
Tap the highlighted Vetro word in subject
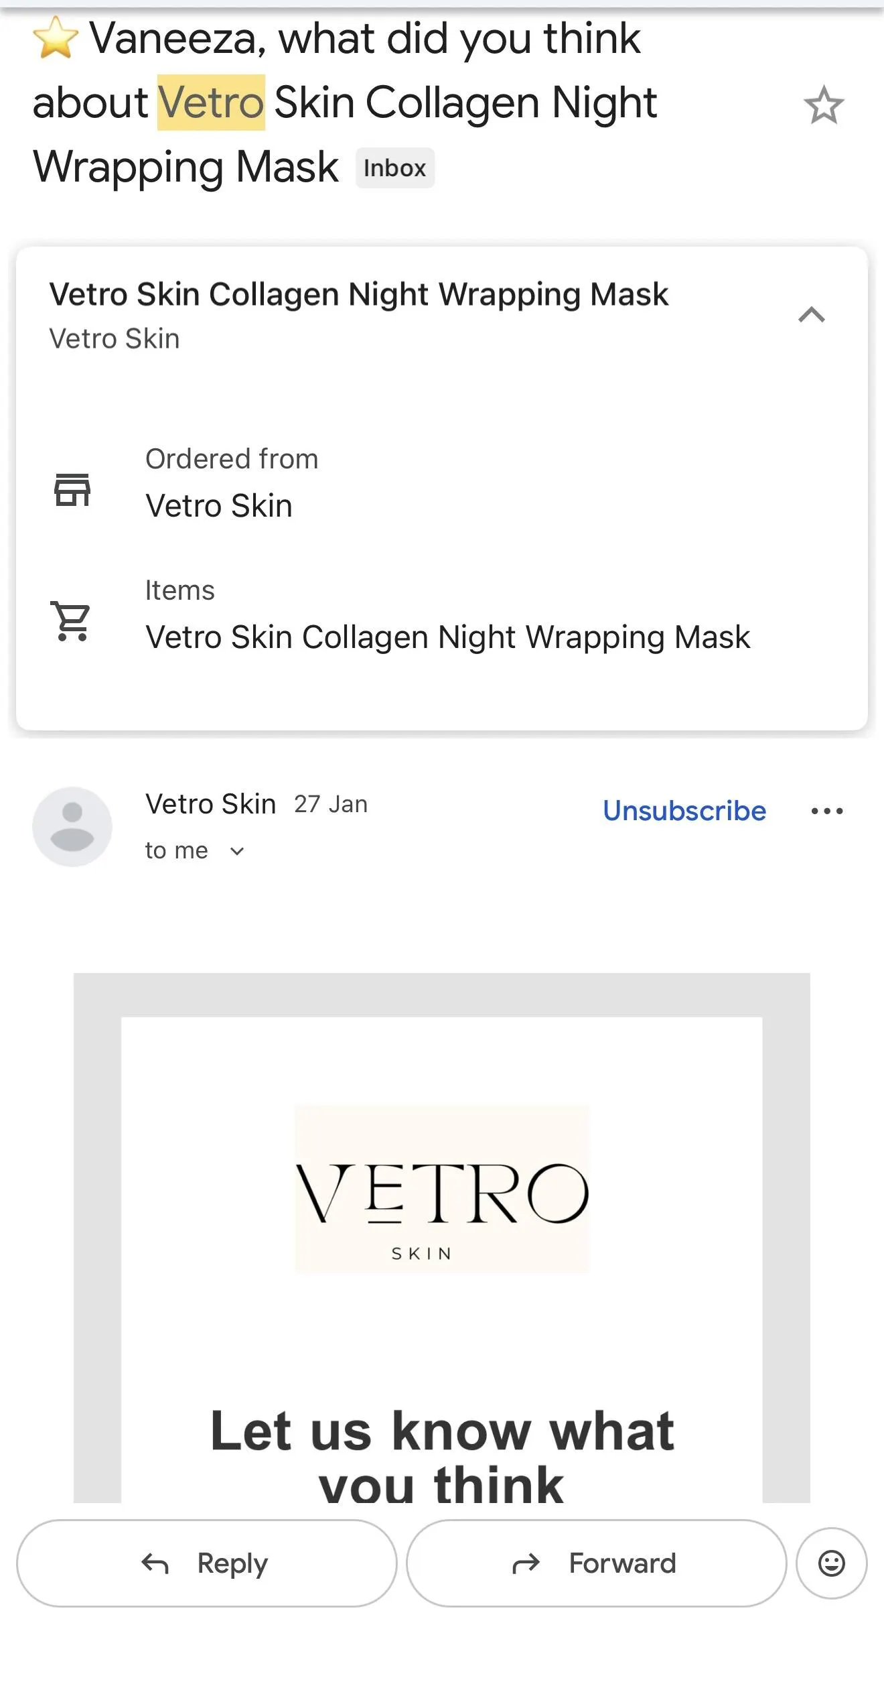tap(211, 103)
